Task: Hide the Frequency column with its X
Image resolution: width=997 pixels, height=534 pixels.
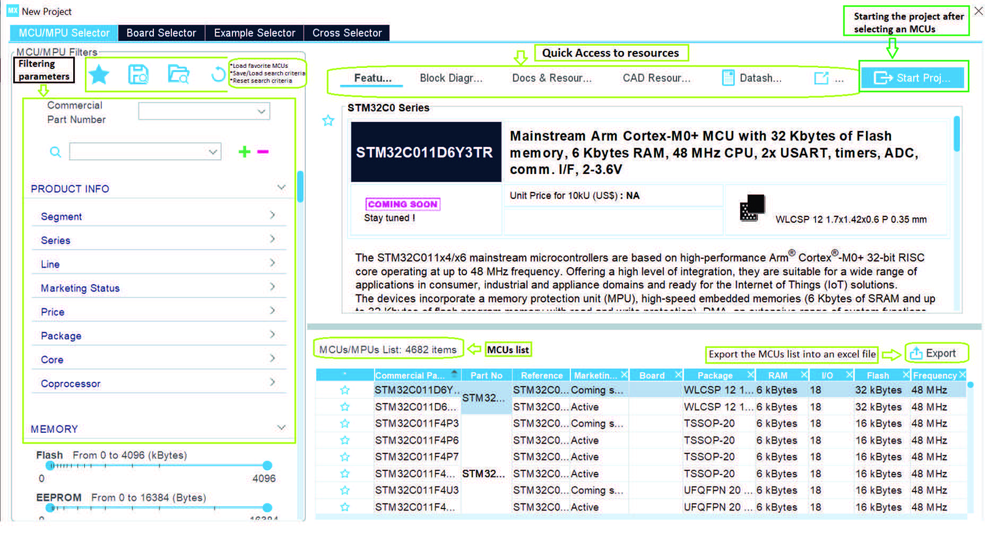Action: click(x=963, y=375)
